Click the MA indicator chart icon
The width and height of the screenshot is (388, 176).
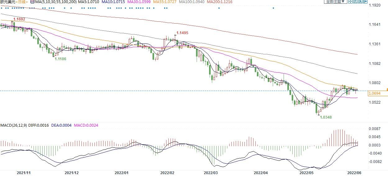32,2
